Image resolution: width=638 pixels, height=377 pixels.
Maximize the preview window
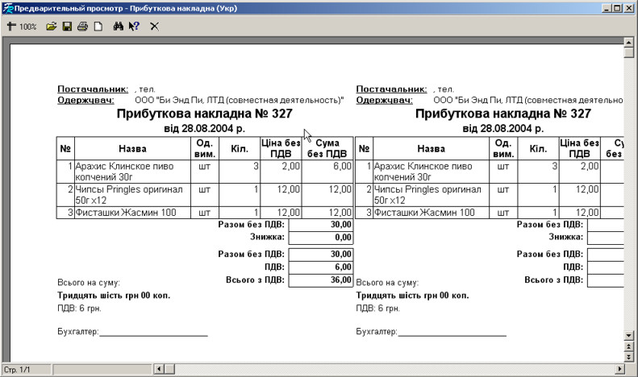pos(616,7)
